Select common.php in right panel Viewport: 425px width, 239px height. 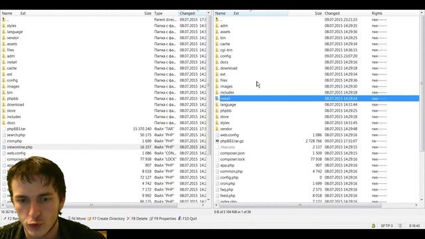(231, 171)
